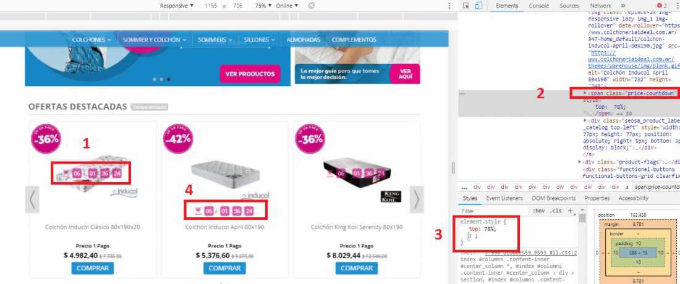Toggle the :hov element state option
Screen dimensions: 680x284
click(539, 211)
